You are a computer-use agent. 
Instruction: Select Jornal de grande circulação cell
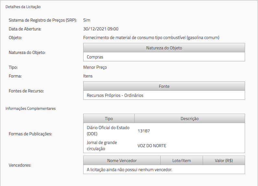point(102,145)
